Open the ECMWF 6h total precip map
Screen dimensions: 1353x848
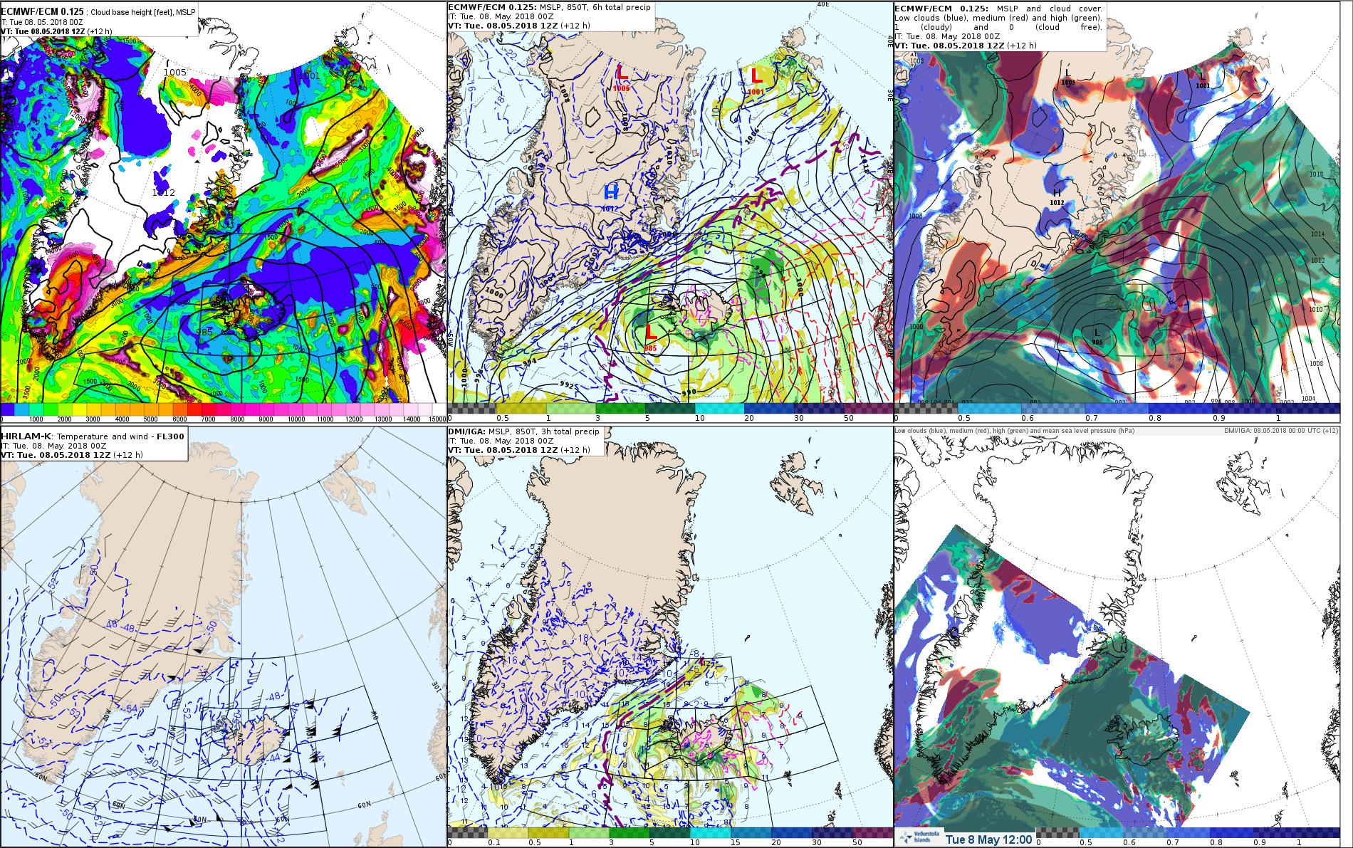point(669,211)
